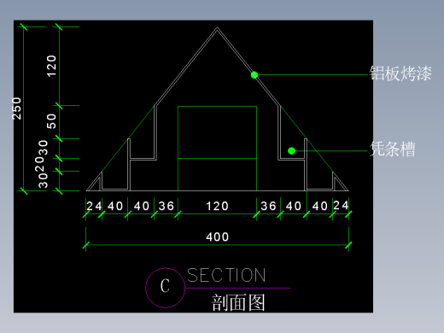Click the horizontal 120 dimension under the rectangle

(x=218, y=206)
